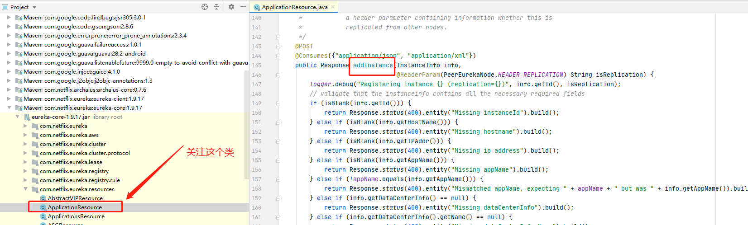The height and width of the screenshot is (225, 748).
Task: Collapse Maven eureka-core:1.9.17 node
Action: 9,108
